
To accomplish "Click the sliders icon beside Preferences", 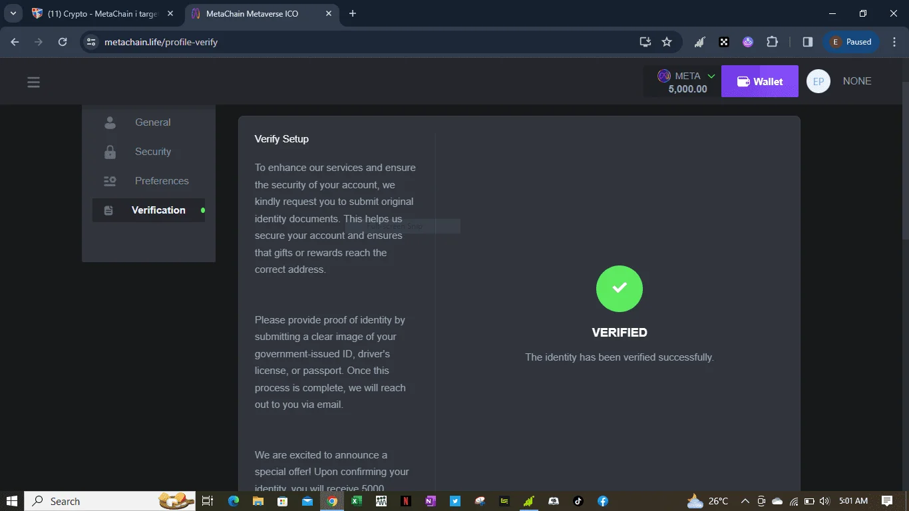I will coord(110,181).
